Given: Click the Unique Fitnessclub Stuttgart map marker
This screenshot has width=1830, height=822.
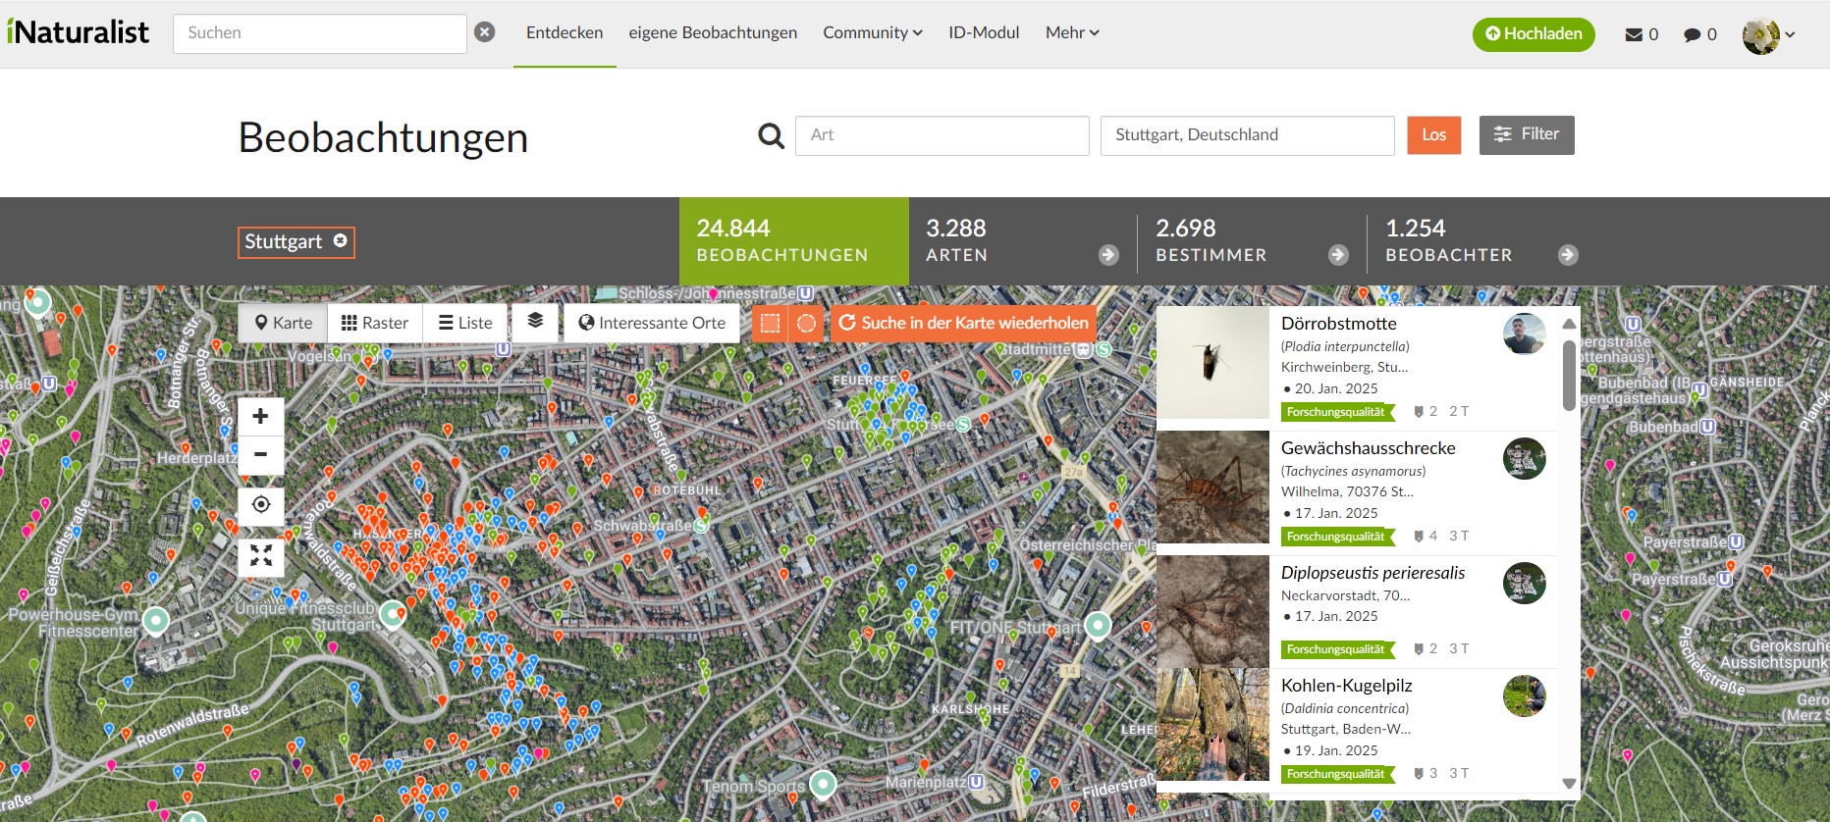Looking at the screenshot, I should [393, 614].
